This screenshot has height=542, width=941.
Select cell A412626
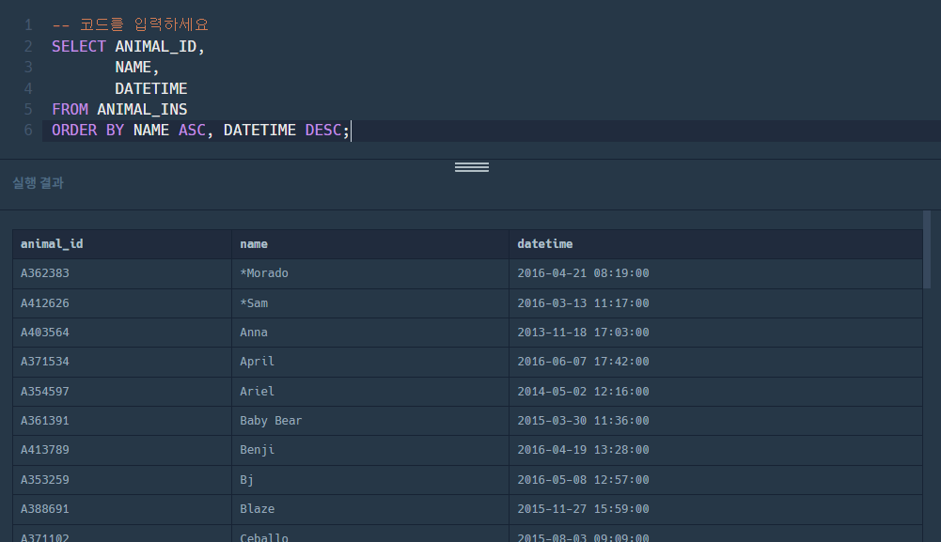122,303
